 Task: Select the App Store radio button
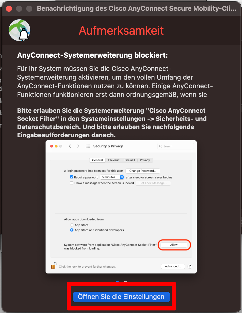click(x=72, y=225)
